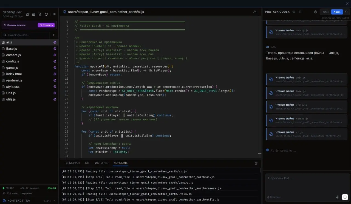This screenshot has width=351, height=204.
Task: Click the purple badge icon next to Base.js
Action: 55,49
